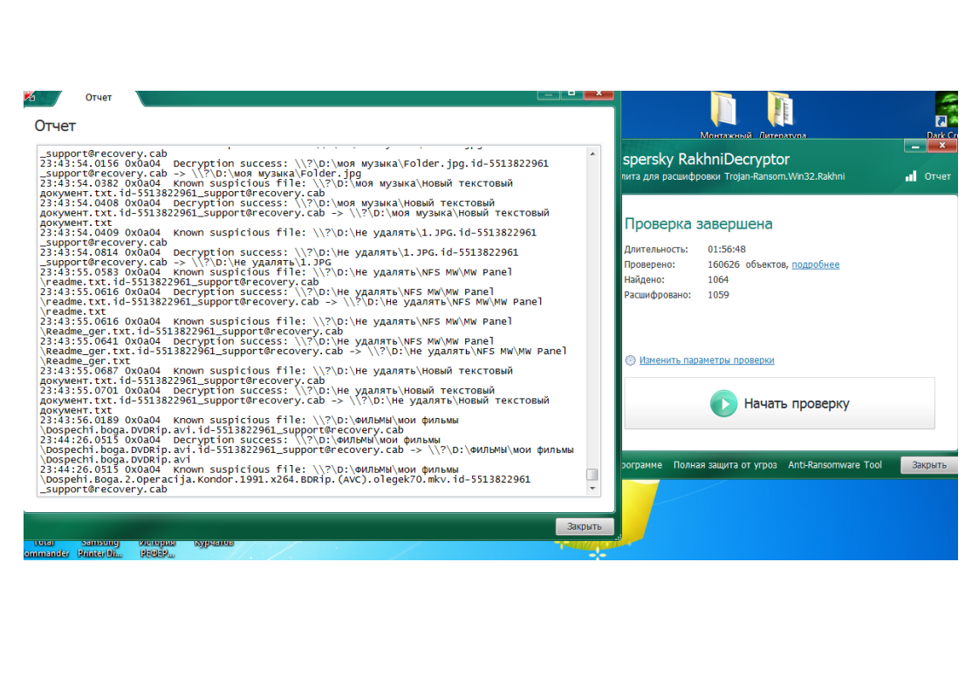Click the Расшифровано value 1059

coord(718,295)
